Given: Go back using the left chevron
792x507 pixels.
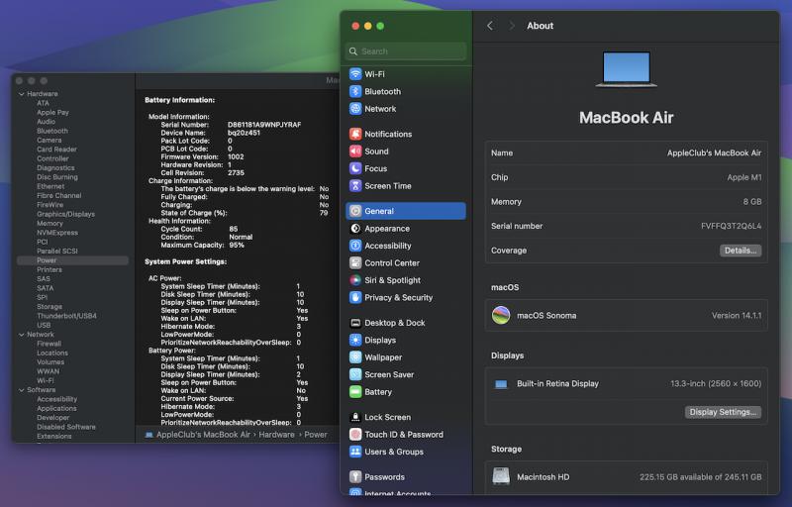Looking at the screenshot, I should click(x=490, y=26).
